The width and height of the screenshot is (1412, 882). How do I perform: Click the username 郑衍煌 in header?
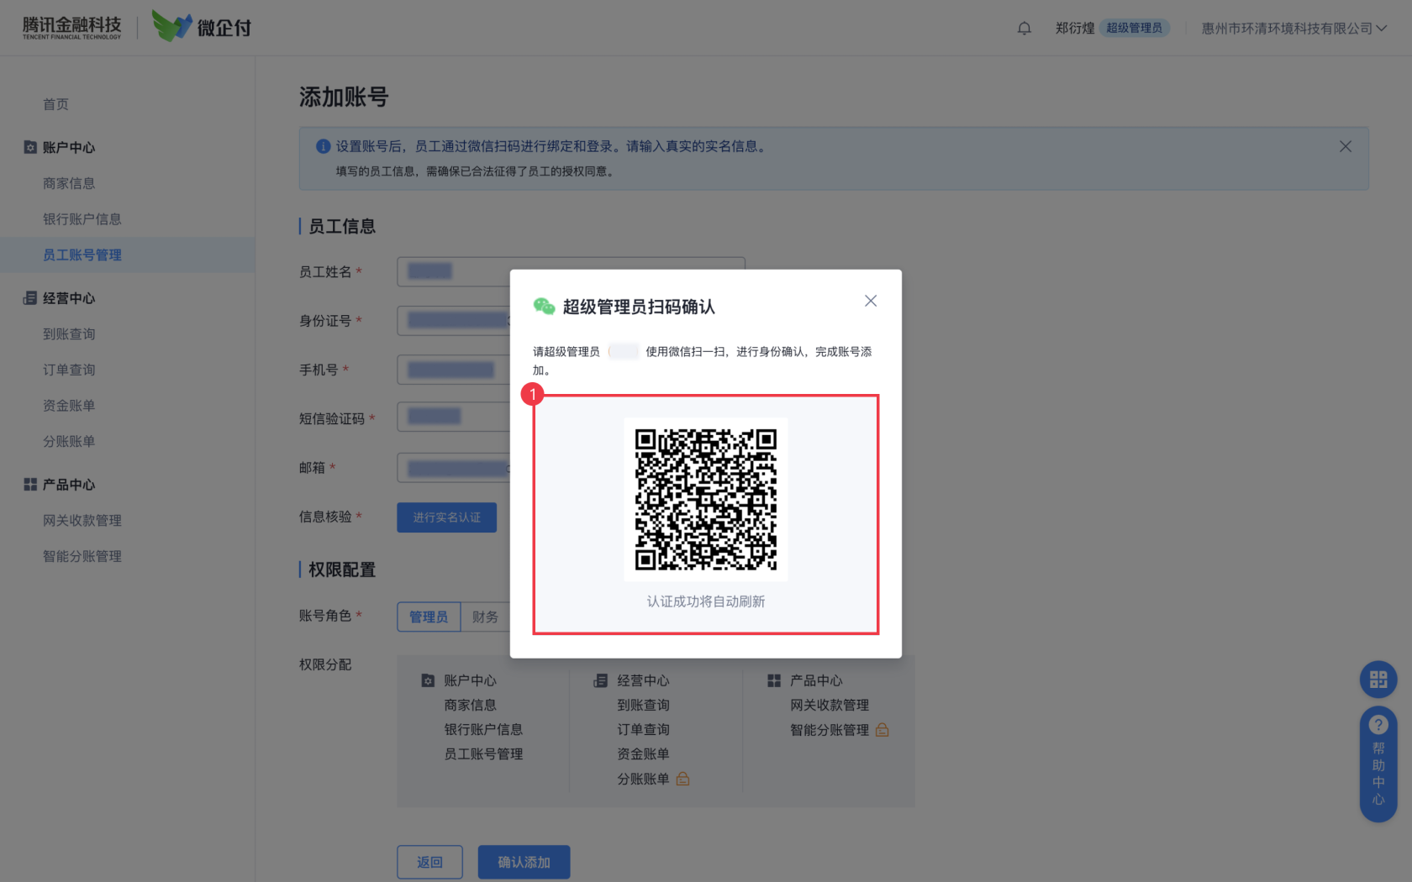1075,29
